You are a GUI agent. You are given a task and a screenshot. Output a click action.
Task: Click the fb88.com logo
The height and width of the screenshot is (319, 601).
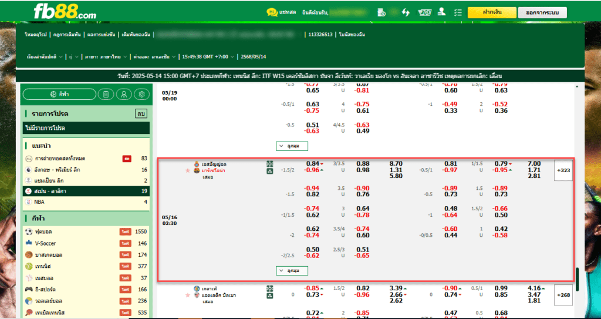(x=65, y=12)
